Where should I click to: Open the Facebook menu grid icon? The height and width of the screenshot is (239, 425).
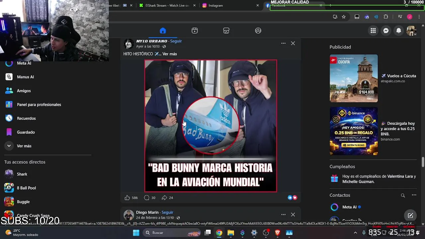point(373,31)
